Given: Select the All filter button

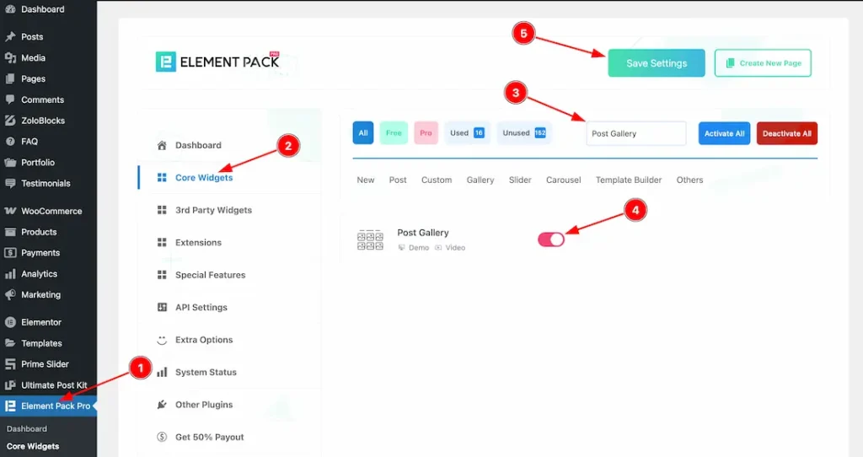Looking at the screenshot, I should (363, 132).
